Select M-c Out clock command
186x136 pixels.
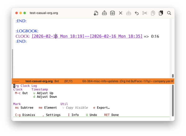click(21, 93)
